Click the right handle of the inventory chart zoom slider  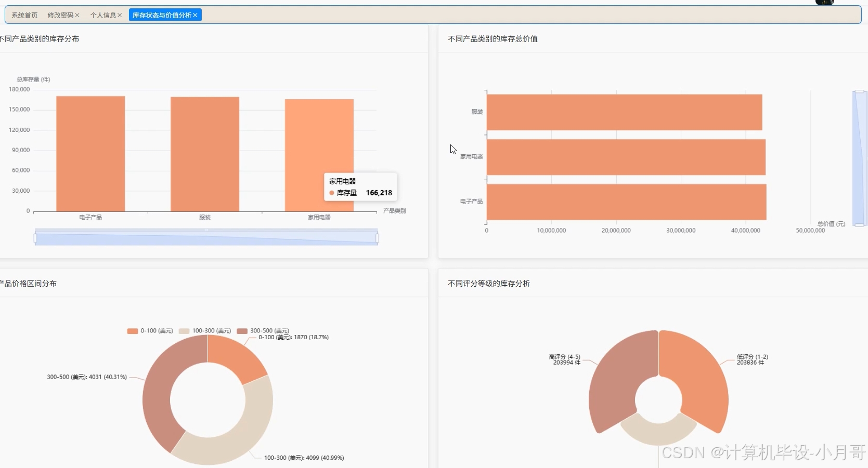pos(377,238)
